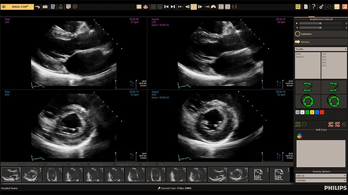
Task: Click the print icon in toolbar
Action: [x=61, y=7]
